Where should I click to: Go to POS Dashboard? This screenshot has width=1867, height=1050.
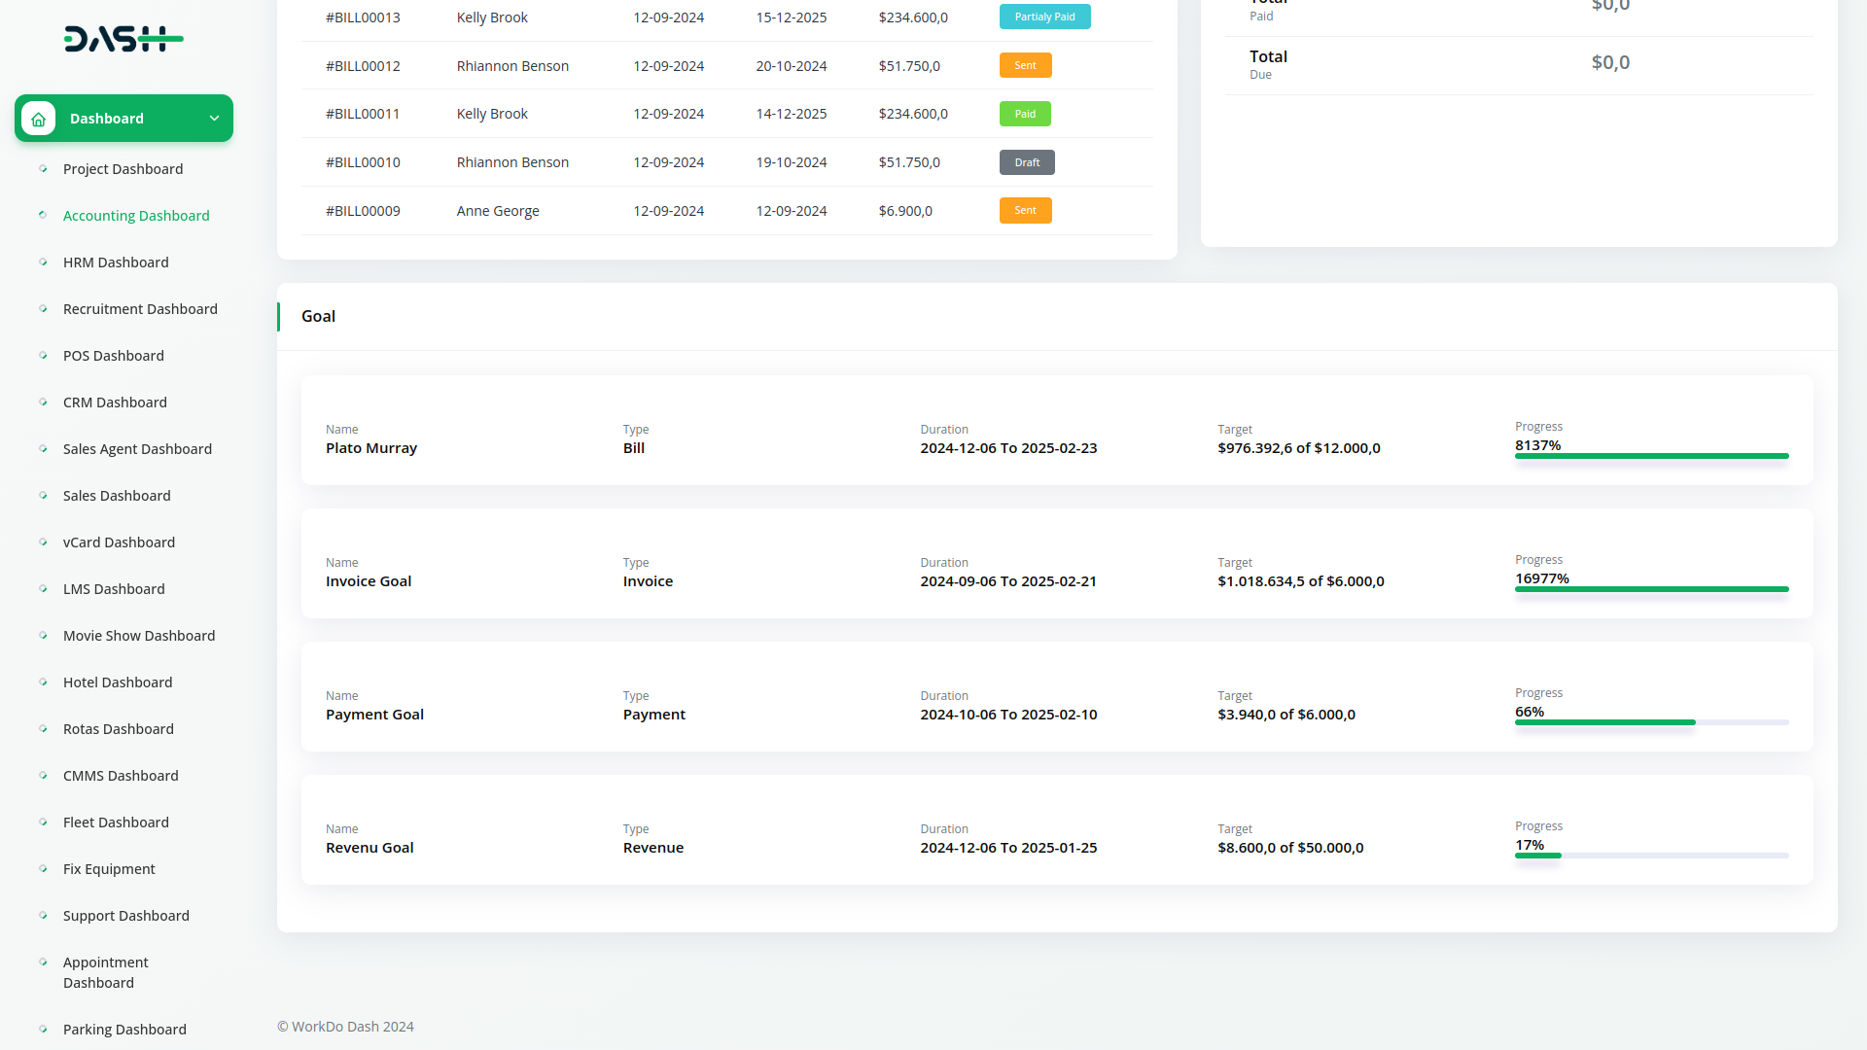[113, 356]
